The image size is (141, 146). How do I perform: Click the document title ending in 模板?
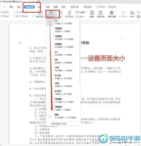point(85,43)
